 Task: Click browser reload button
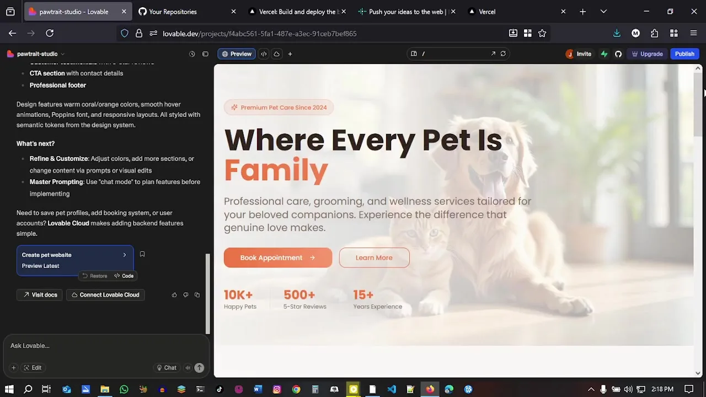point(50,34)
